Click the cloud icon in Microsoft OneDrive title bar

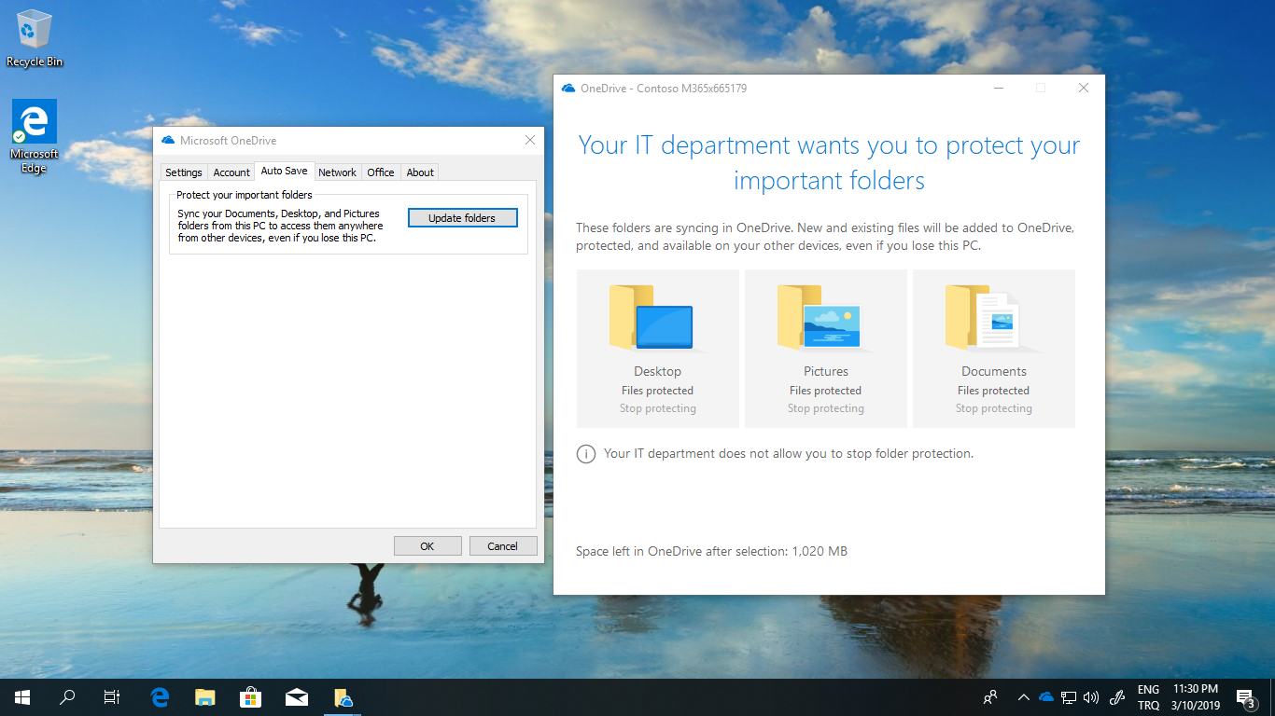(168, 141)
